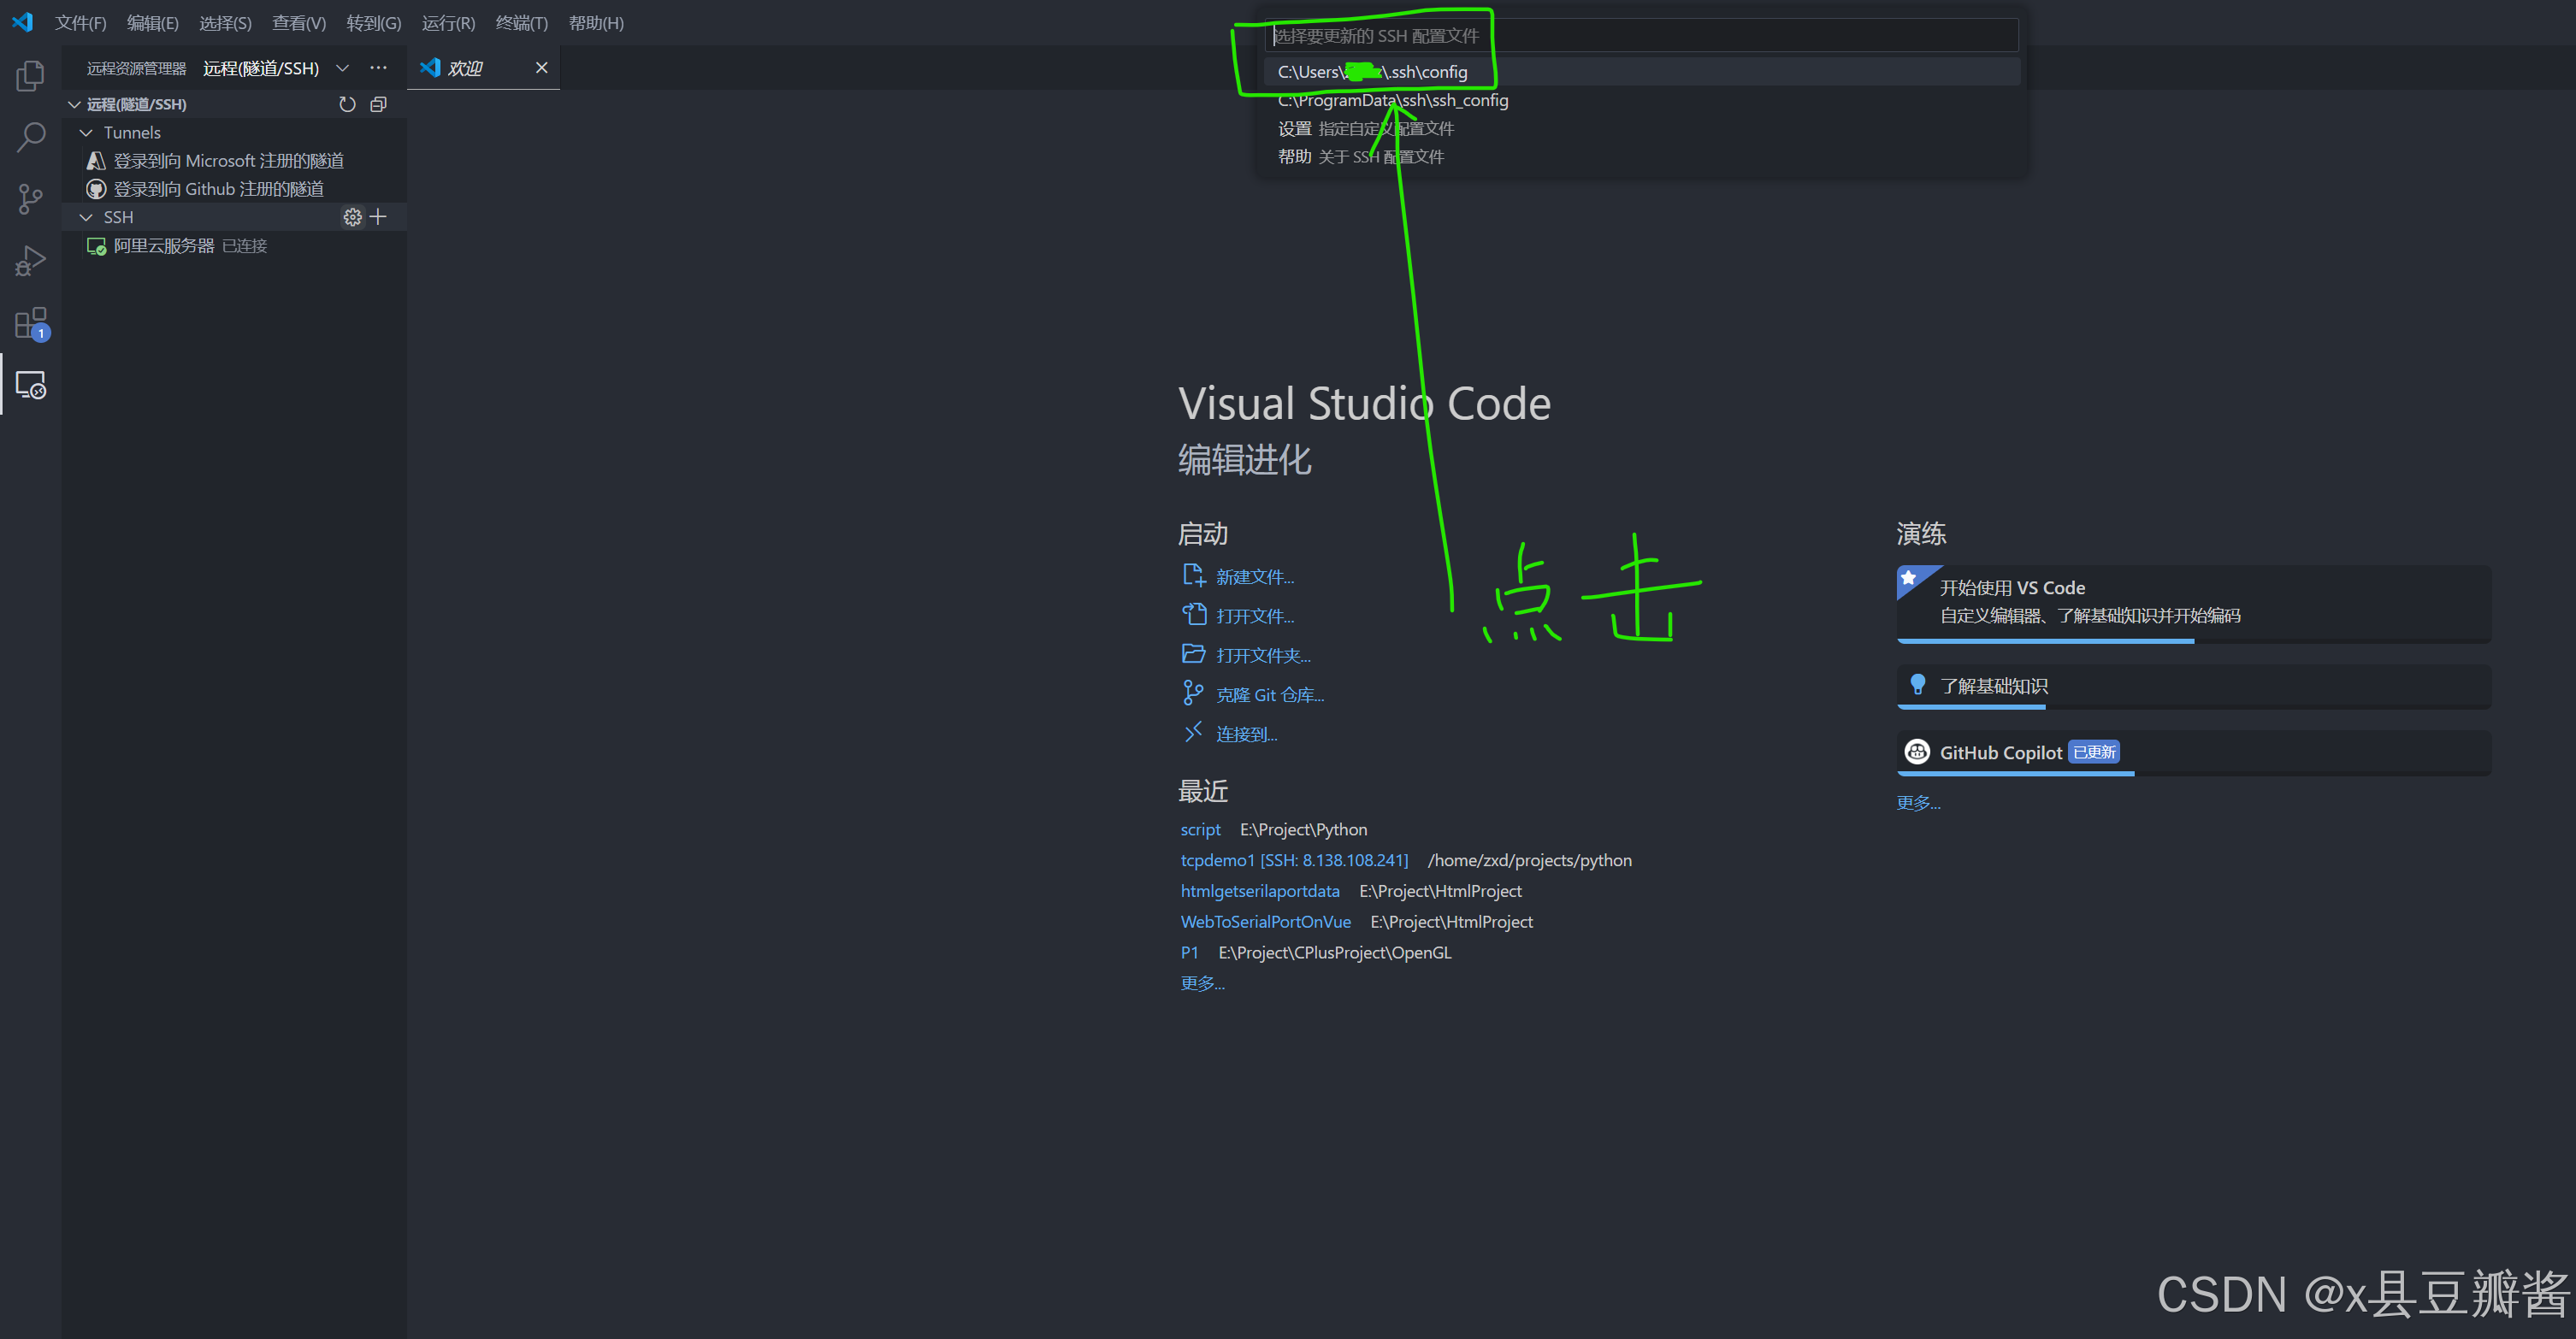Click the 打开文件... link
This screenshot has height=1339, width=2576.
tap(1255, 616)
